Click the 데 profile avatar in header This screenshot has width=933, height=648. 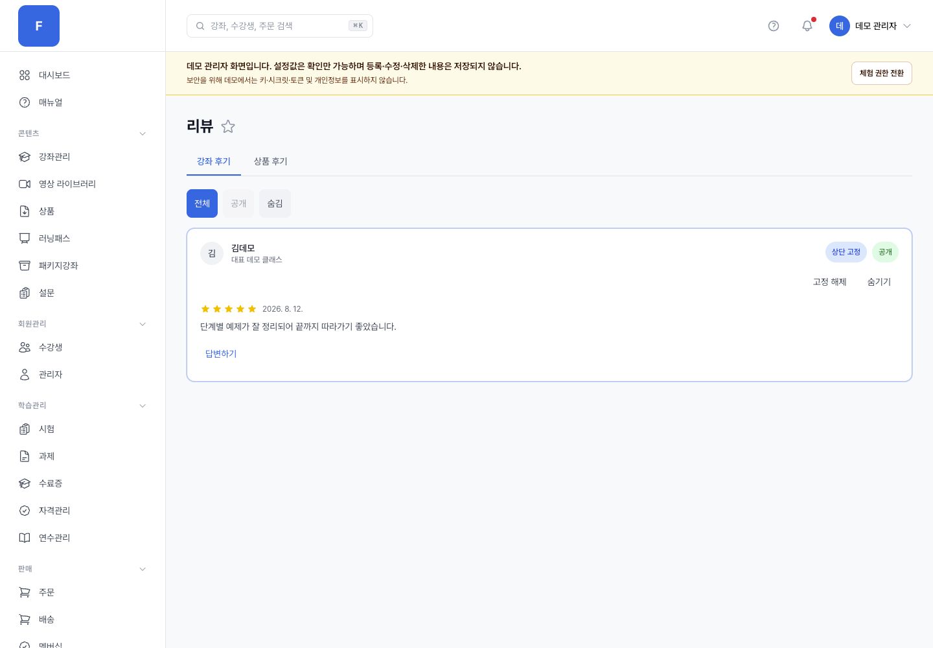[x=840, y=26]
